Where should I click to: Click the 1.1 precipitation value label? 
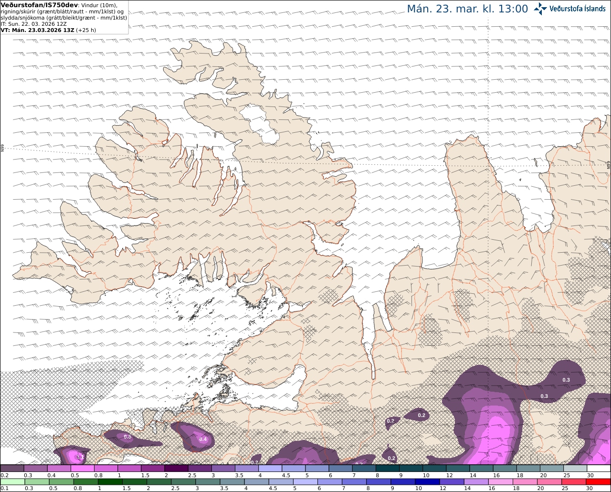click(x=80, y=457)
